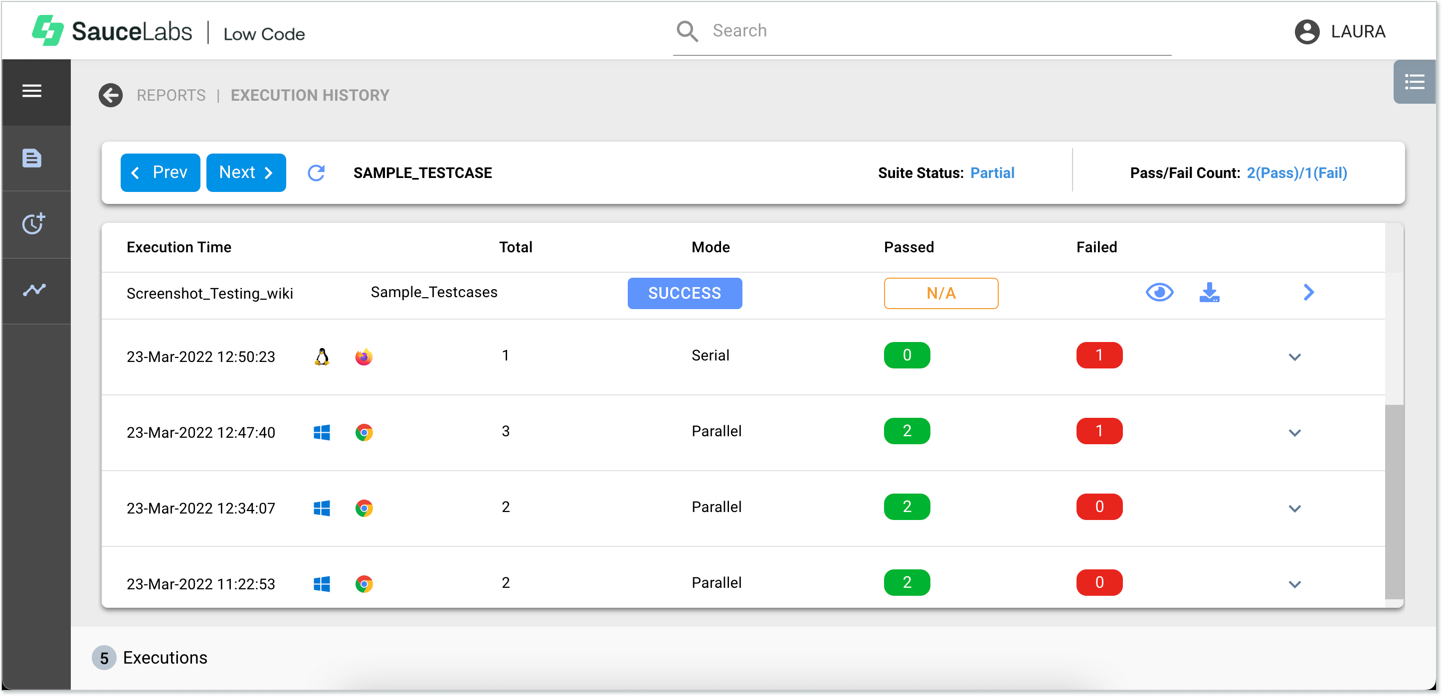Screen dimensions: 1442x696
Task: Click the Prev navigation button
Action: pyautogui.click(x=160, y=172)
